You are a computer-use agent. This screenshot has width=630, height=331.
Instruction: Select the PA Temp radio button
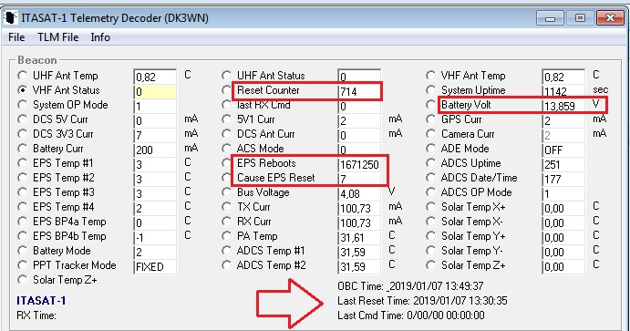[227, 236]
